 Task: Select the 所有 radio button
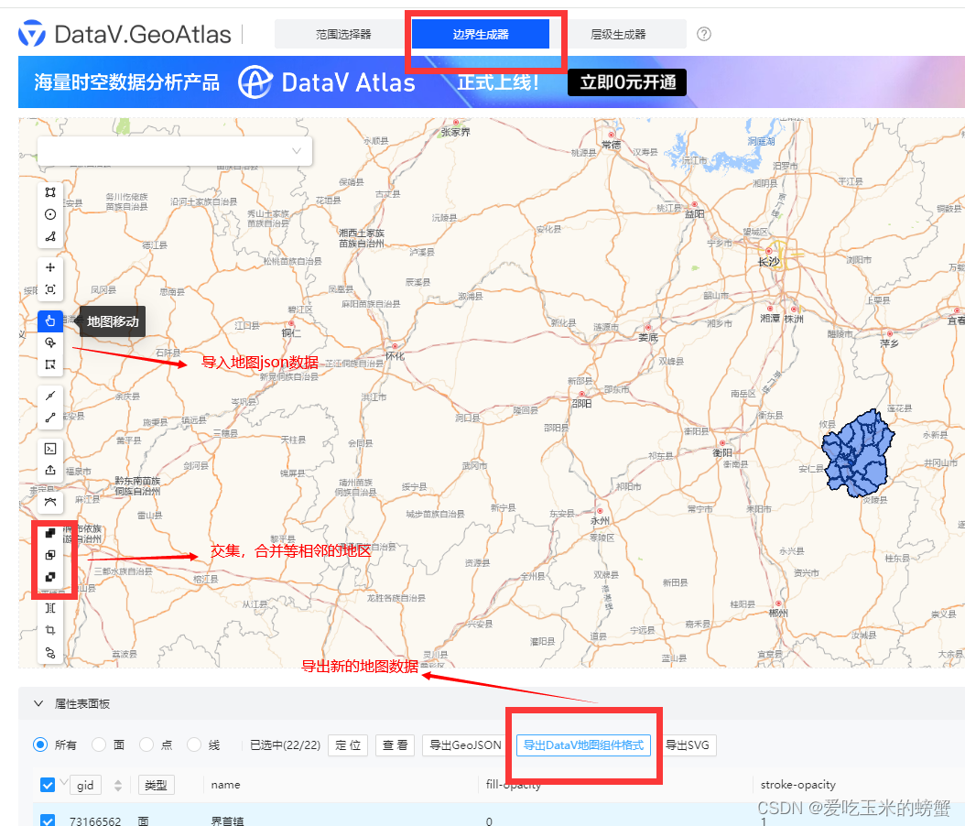pyautogui.click(x=40, y=744)
